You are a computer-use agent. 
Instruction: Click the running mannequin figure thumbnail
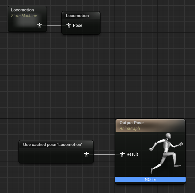pyautogui.click(x=166, y=153)
